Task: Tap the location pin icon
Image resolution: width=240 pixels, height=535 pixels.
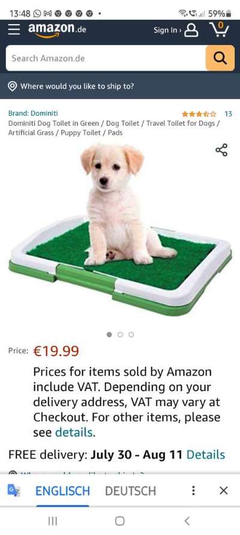Action: tap(13, 86)
